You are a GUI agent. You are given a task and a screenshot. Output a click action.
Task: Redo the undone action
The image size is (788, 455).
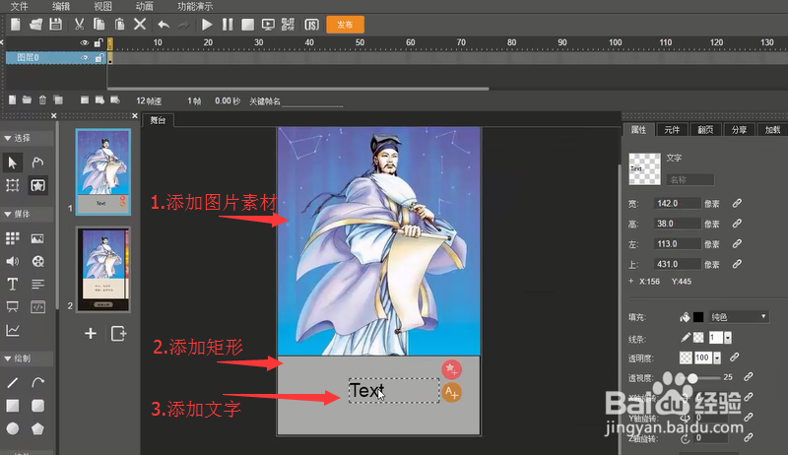point(183,25)
